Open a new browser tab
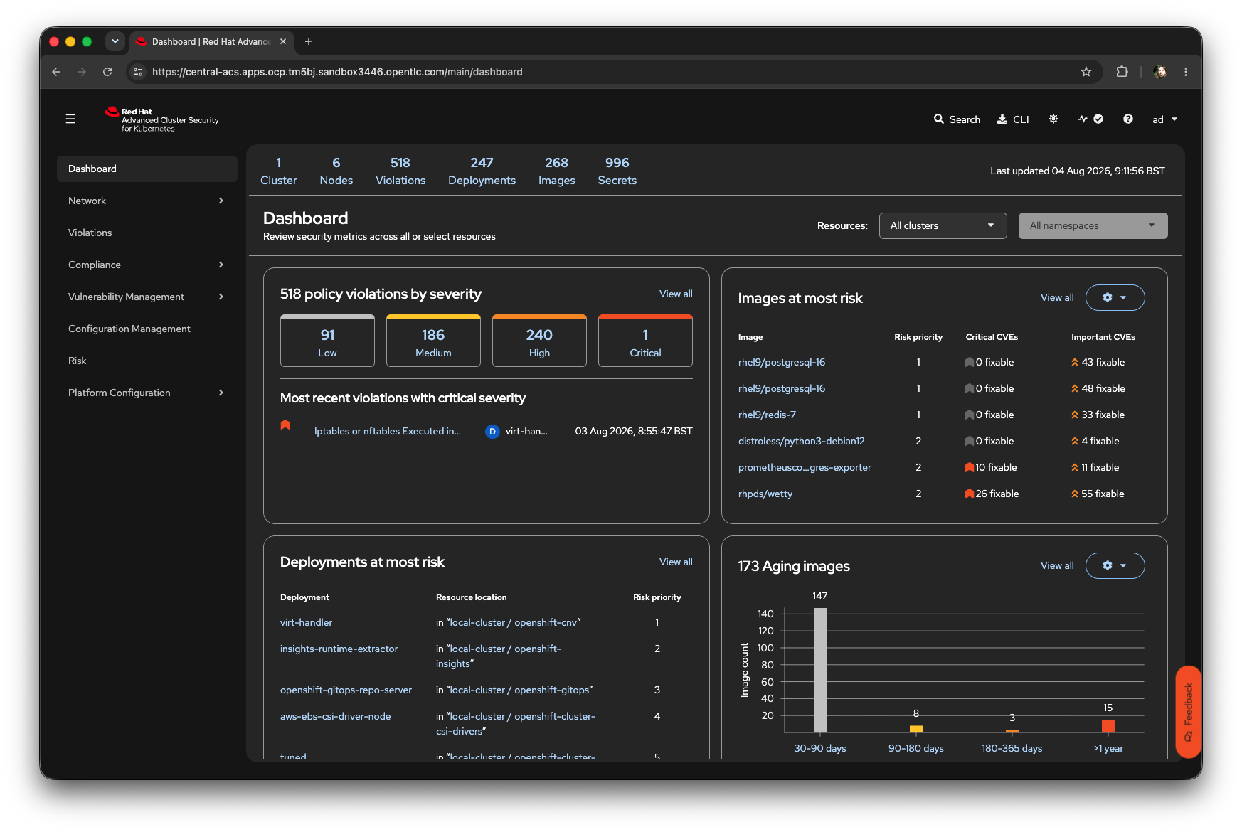The image size is (1242, 832). point(309,41)
